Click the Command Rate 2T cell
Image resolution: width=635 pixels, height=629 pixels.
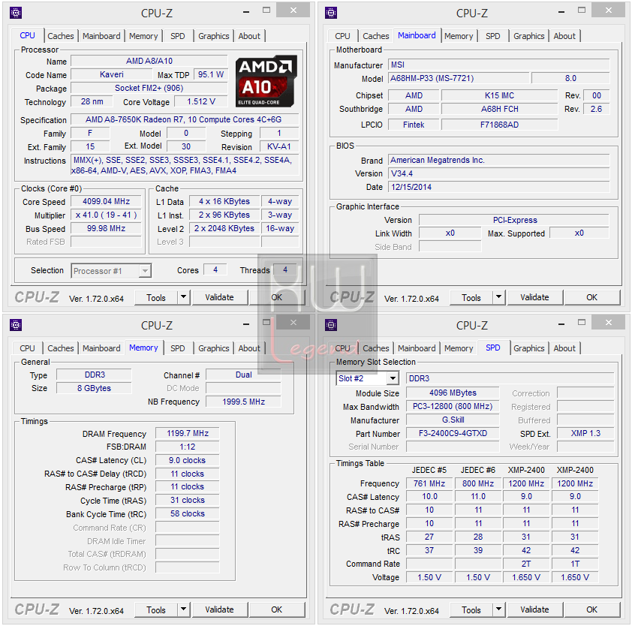click(526, 564)
